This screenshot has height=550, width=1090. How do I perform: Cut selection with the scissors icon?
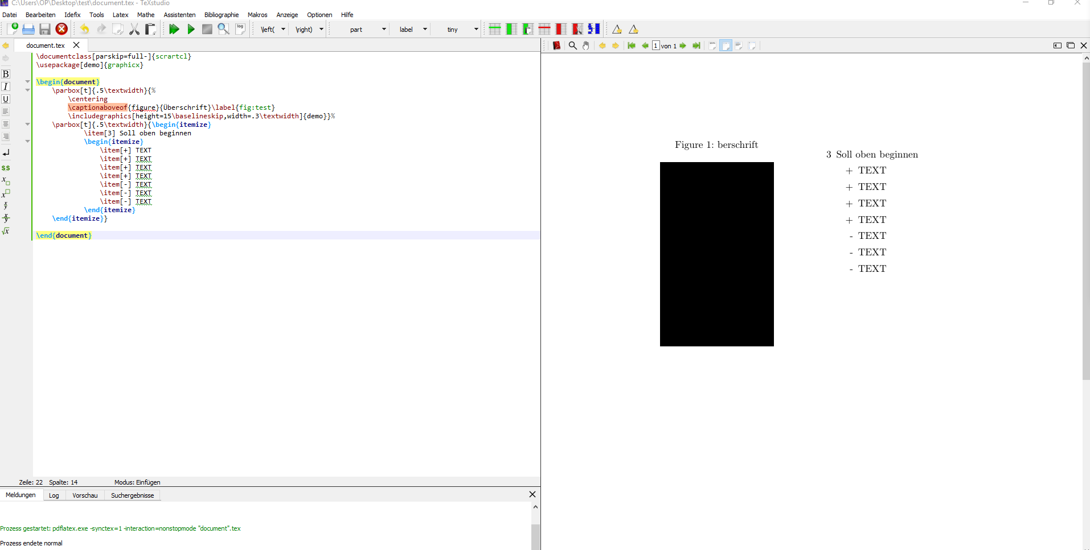coord(134,29)
